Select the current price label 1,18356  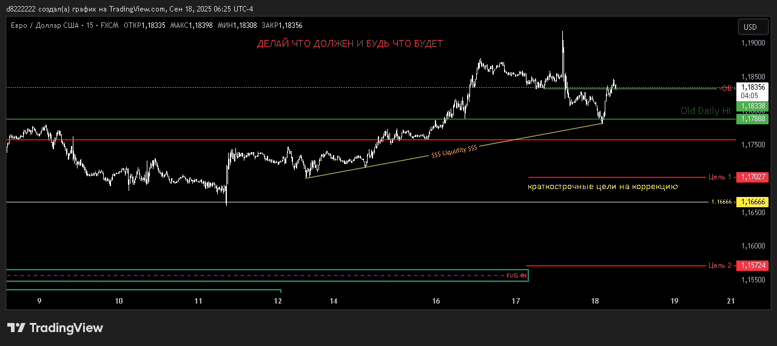pos(752,87)
